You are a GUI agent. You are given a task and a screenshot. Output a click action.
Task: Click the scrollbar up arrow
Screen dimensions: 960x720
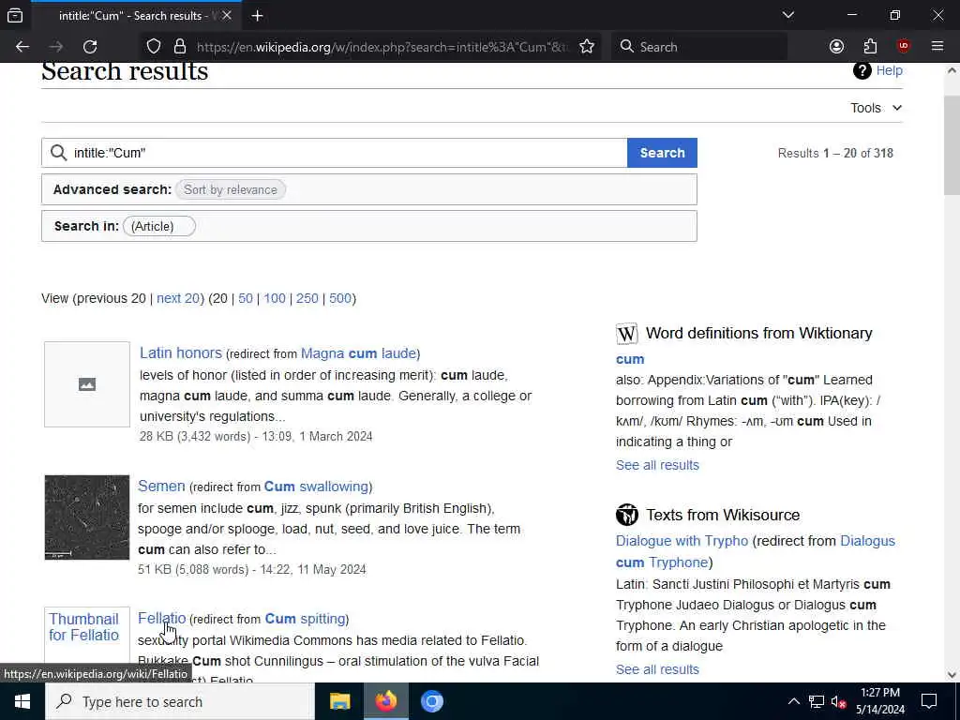[x=952, y=70]
